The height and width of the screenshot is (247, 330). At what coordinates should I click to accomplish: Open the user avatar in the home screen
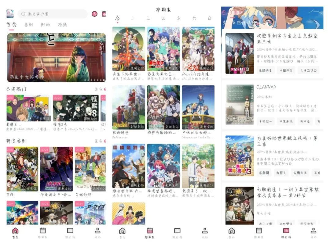coord(10,14)
